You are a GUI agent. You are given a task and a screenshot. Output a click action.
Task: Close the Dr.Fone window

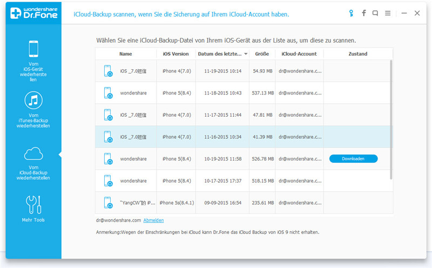[417, 13]
